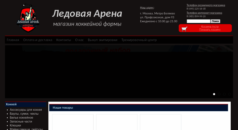
Task: Click the Телефон интернет-магазина link
Action: [204, 13]
